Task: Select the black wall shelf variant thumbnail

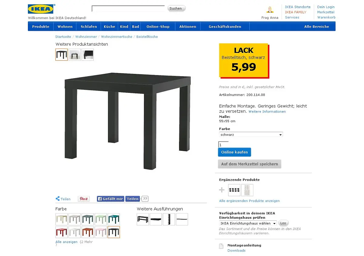Action: click(156, 219)
